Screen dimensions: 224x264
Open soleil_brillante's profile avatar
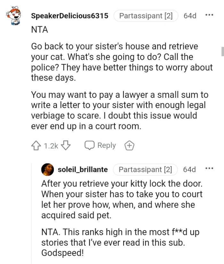point(47,169)
